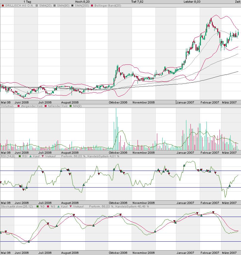Click Stochastik Verkauf marker at October 2006 peak
This screenshot has width=241, height=255.
coord(121,215)
